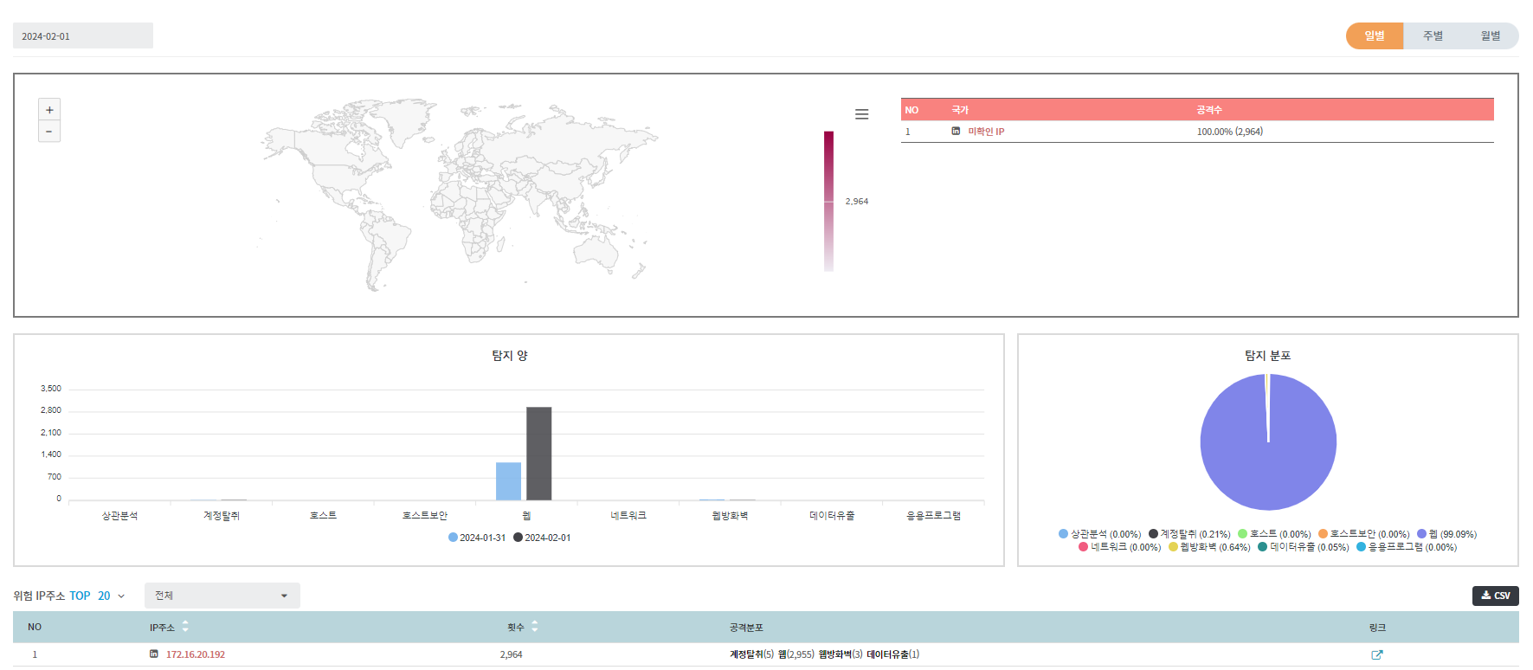Open the 172.16.20.192 IP address link

click(196, 654)
